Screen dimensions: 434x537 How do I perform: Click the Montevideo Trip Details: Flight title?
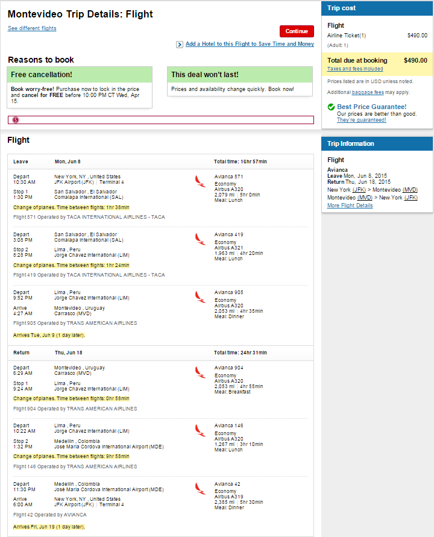80,14
